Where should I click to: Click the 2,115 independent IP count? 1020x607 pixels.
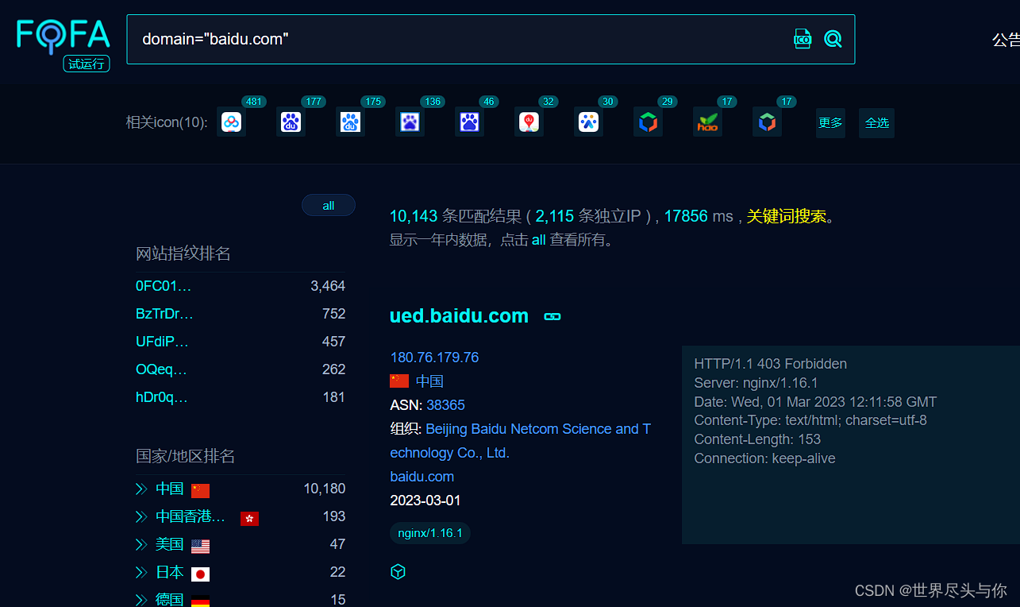coord(554,216)
